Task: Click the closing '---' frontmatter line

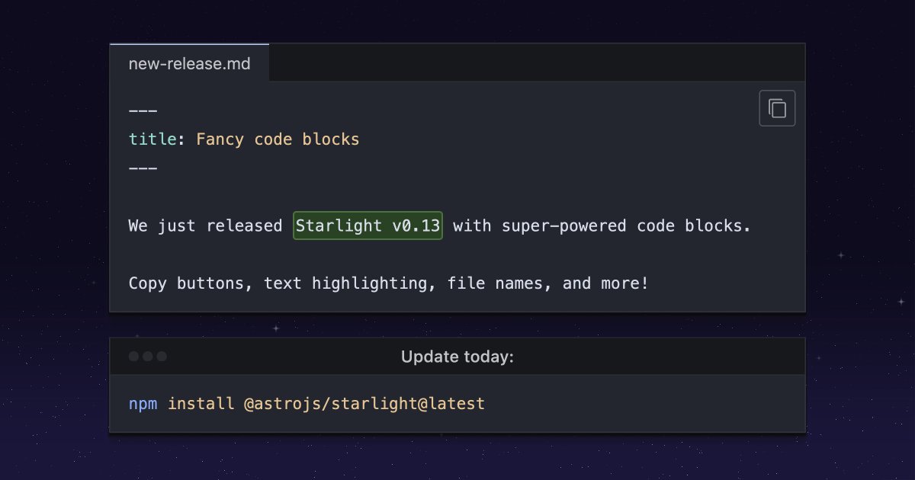Action: 143,168
